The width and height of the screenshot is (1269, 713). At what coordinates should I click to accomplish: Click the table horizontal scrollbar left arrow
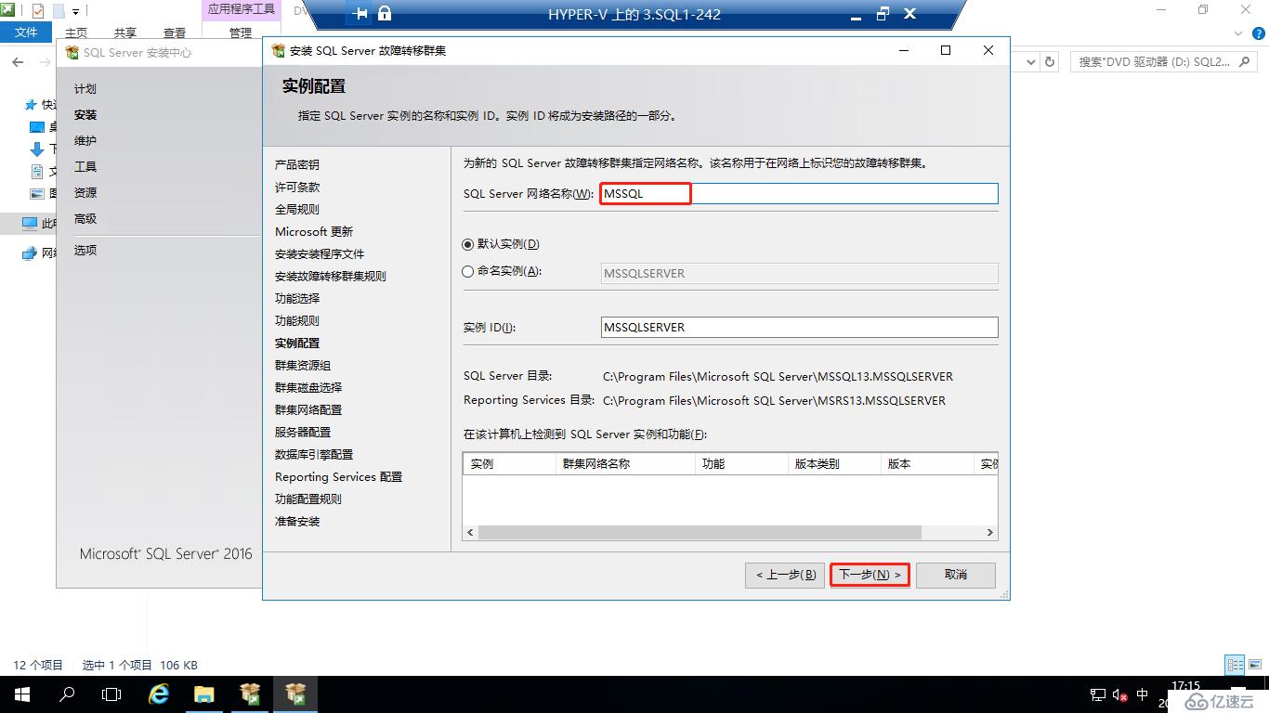pyautogui.click(x=470, y=533)
